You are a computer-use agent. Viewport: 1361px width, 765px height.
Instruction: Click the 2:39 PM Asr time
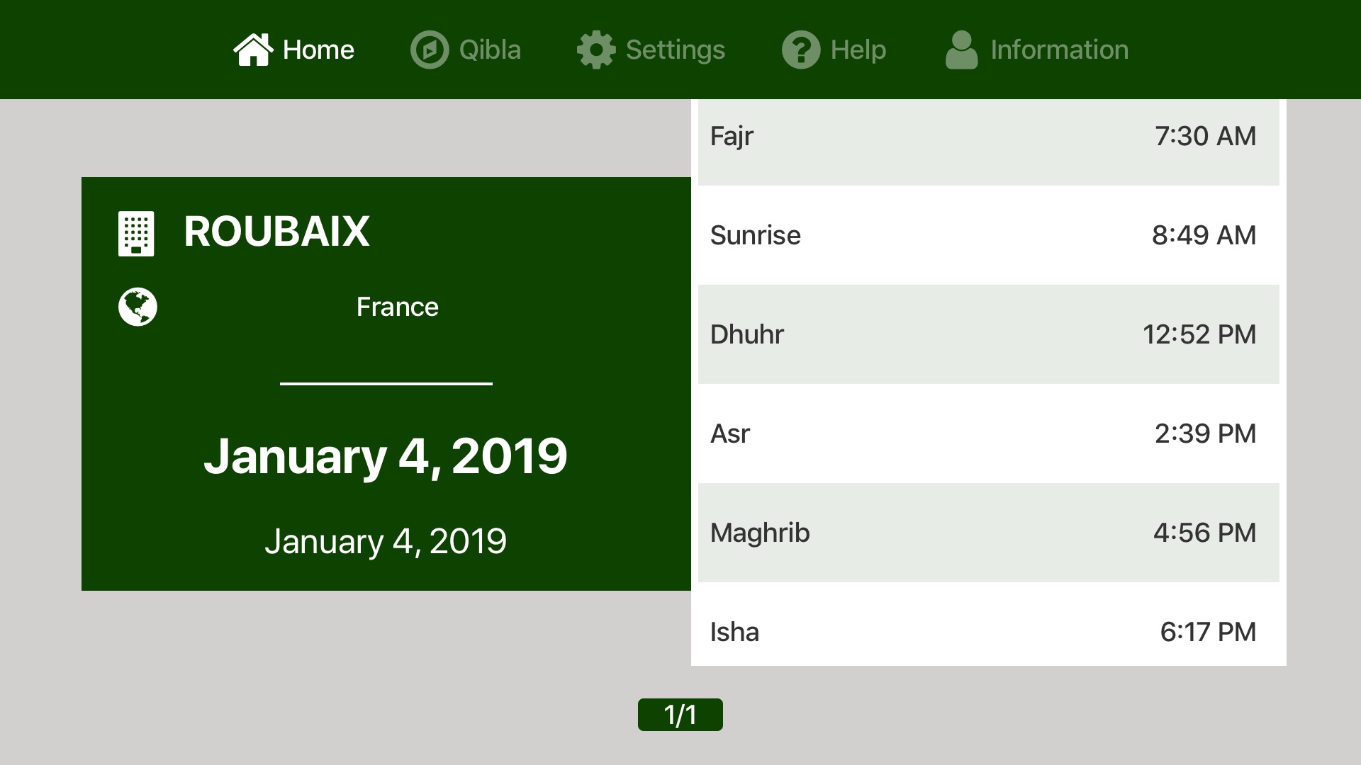[x=1205, y=433]
